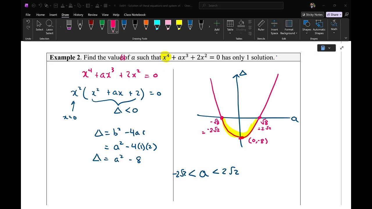Click the Back arrow in title bar
The height and width of the screenshot is (209, 372).
[33, 6]
